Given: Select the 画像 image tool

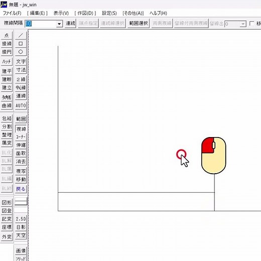Looking at the screenshot, I should click(21, 250).
